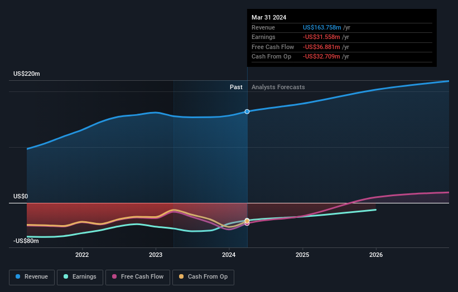Toggle the Earnings series in the legend

click(80, 277)
